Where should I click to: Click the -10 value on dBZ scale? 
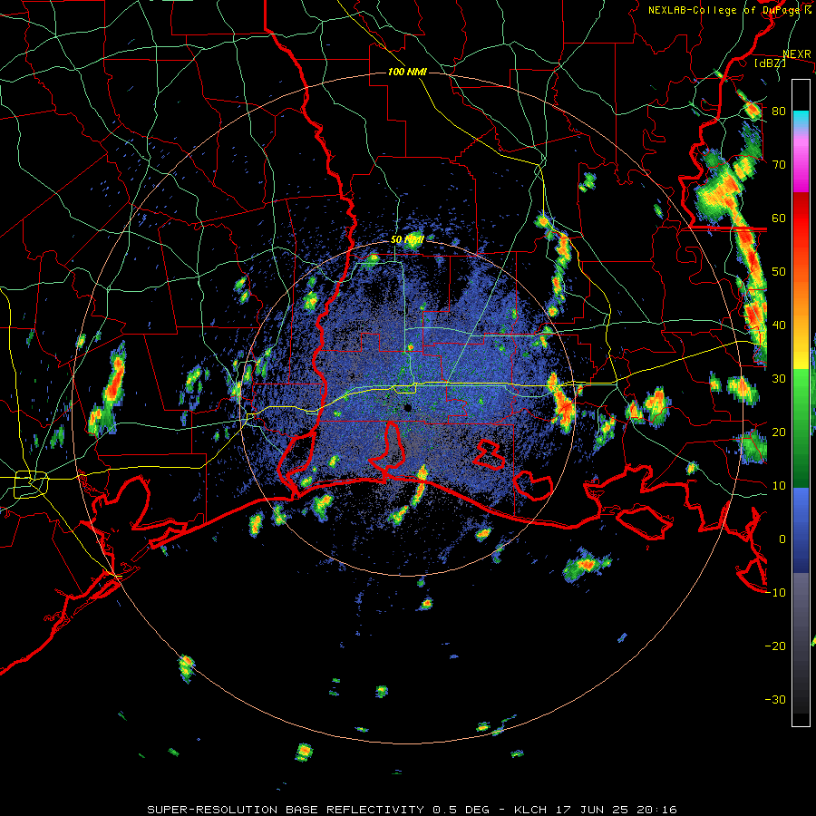tap(775, 593)
